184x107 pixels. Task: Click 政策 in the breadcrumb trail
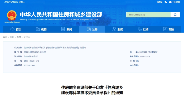tap(19, 37)
